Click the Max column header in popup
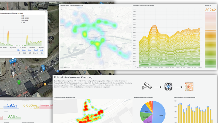This screenshot has width=218, height=123. tap(30, 50)
